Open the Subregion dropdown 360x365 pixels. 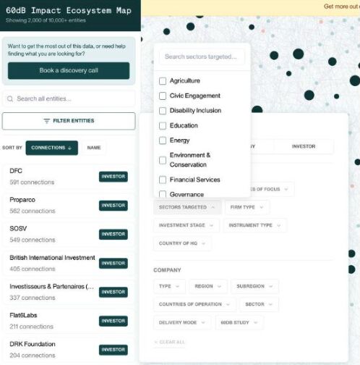254,286
